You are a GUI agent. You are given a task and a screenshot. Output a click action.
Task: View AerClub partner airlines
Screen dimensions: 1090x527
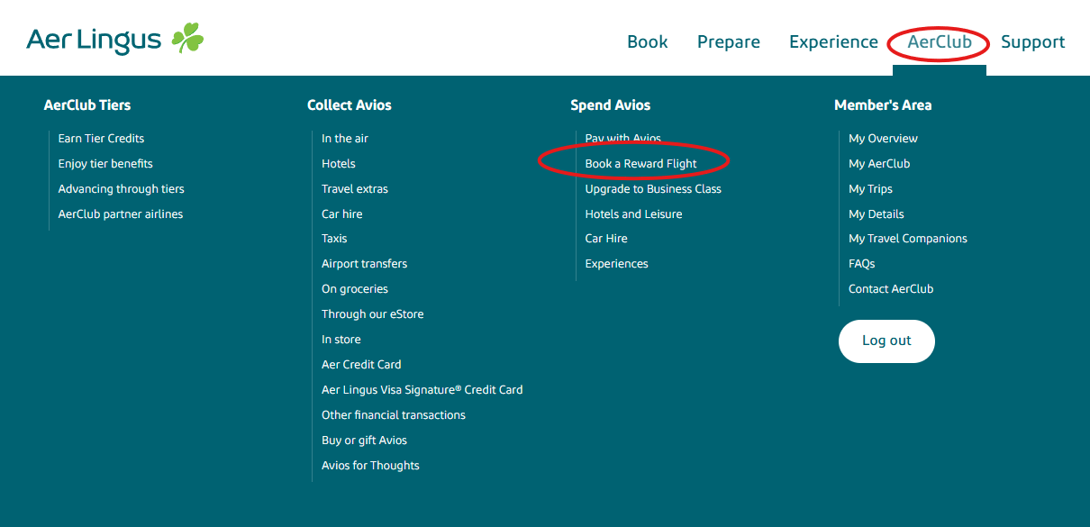point(121,214)
